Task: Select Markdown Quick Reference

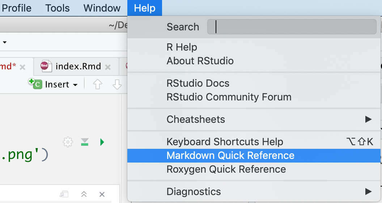Action: coord(230,156)
